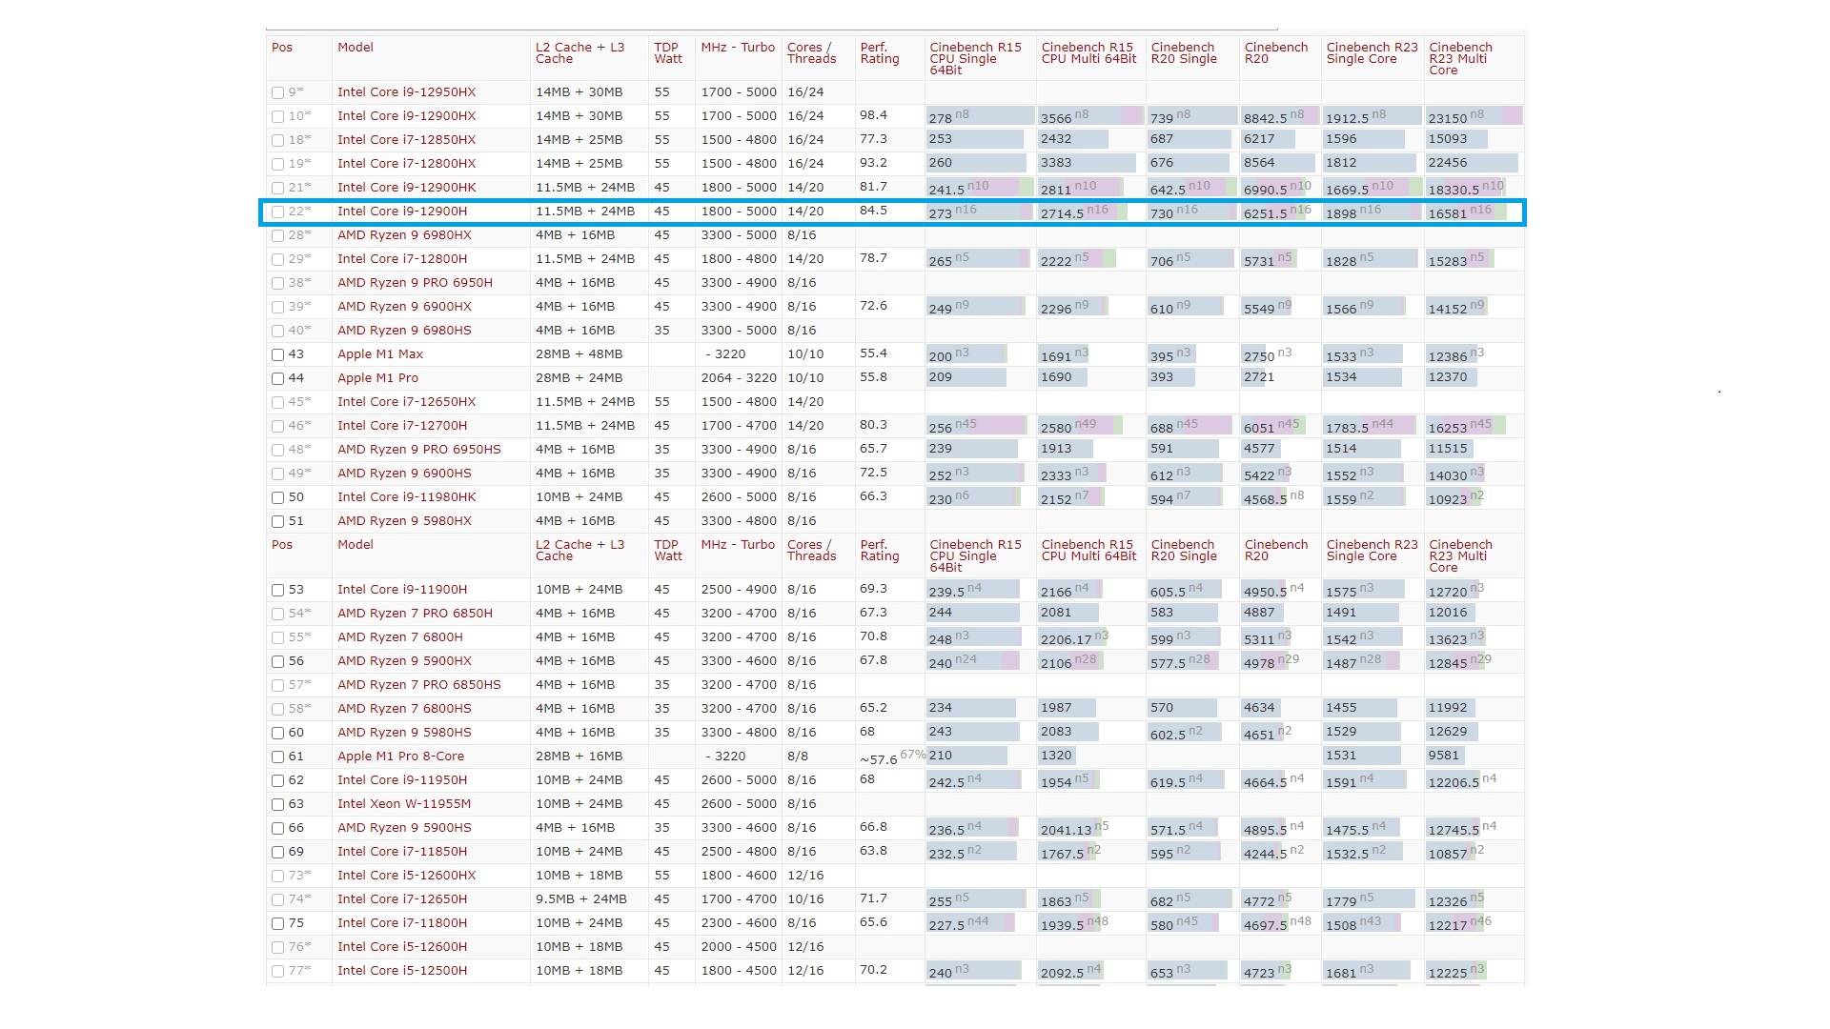Tick the Apple M1 Pro row checkbox
The width and height of the screenshot is (1830, 1029).
pyautogui.click(x=278, y=378)
